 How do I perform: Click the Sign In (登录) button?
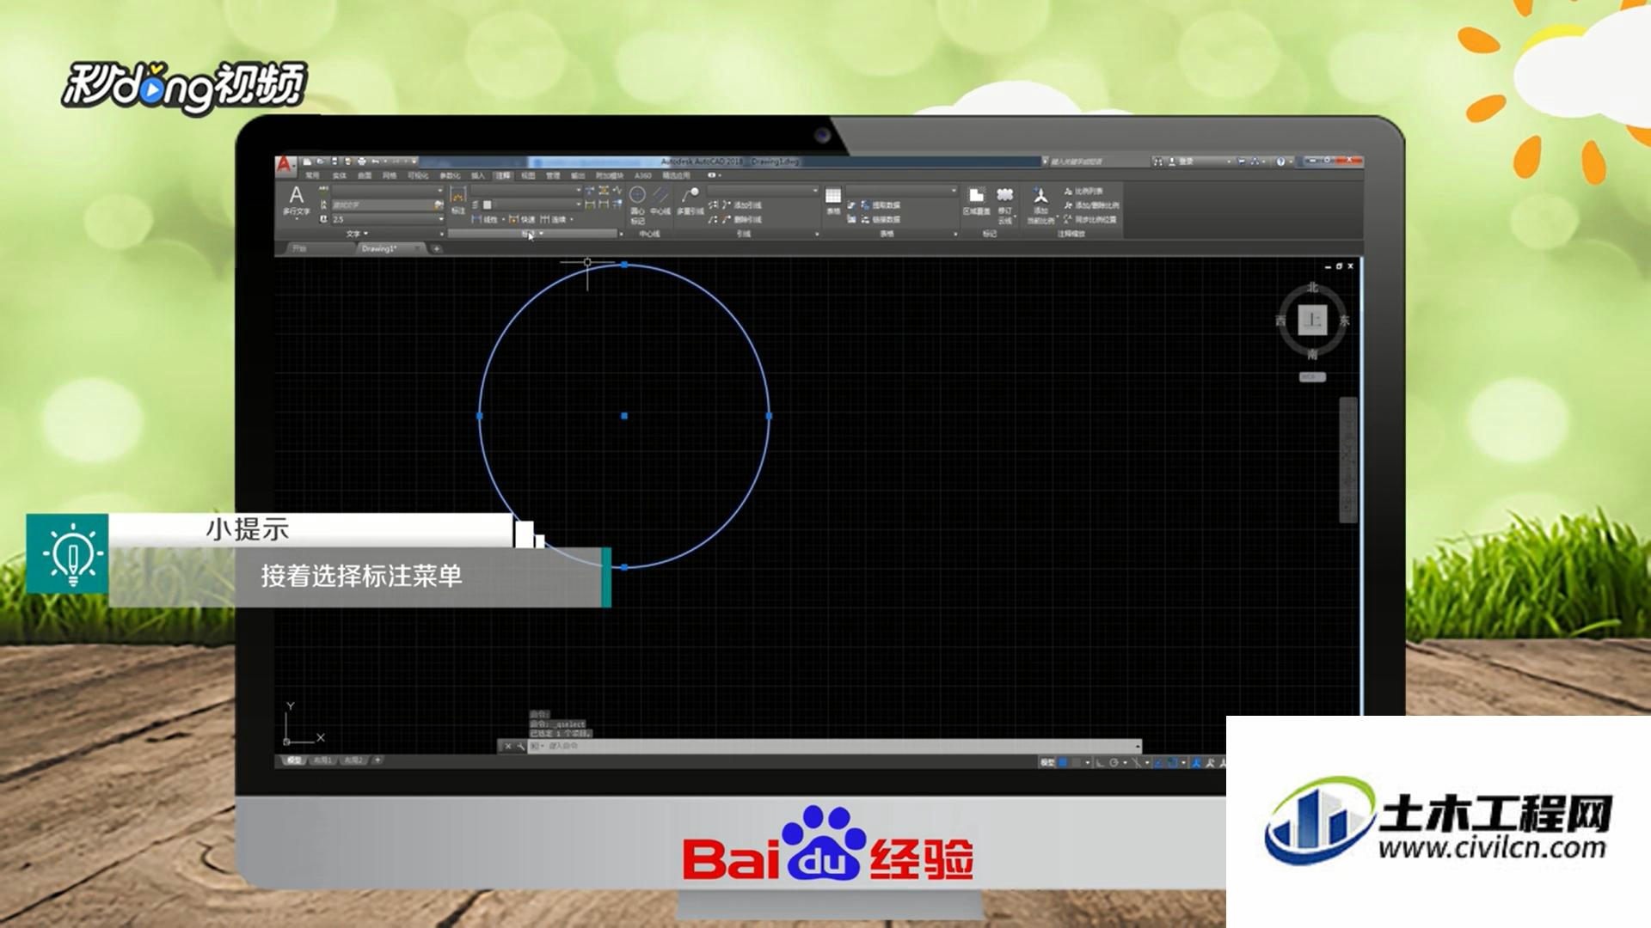(x=1186, y=162)
